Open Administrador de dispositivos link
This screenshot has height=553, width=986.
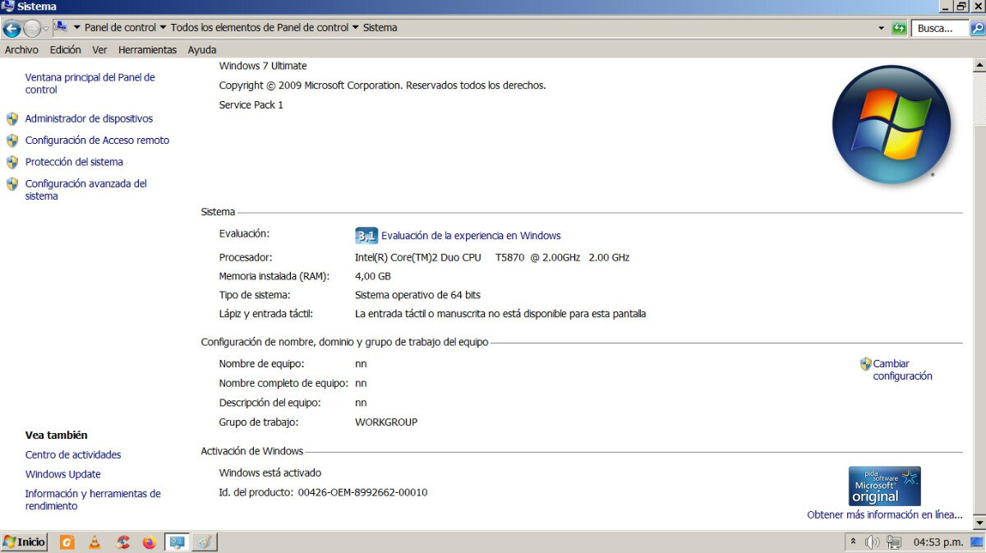(89, 118)
